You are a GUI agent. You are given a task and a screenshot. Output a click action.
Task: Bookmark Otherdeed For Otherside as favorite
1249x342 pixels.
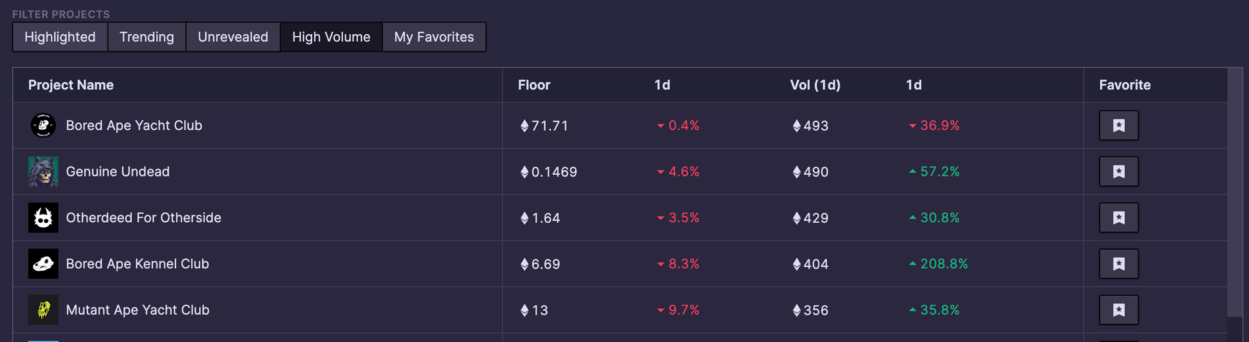coord(1118,218)
